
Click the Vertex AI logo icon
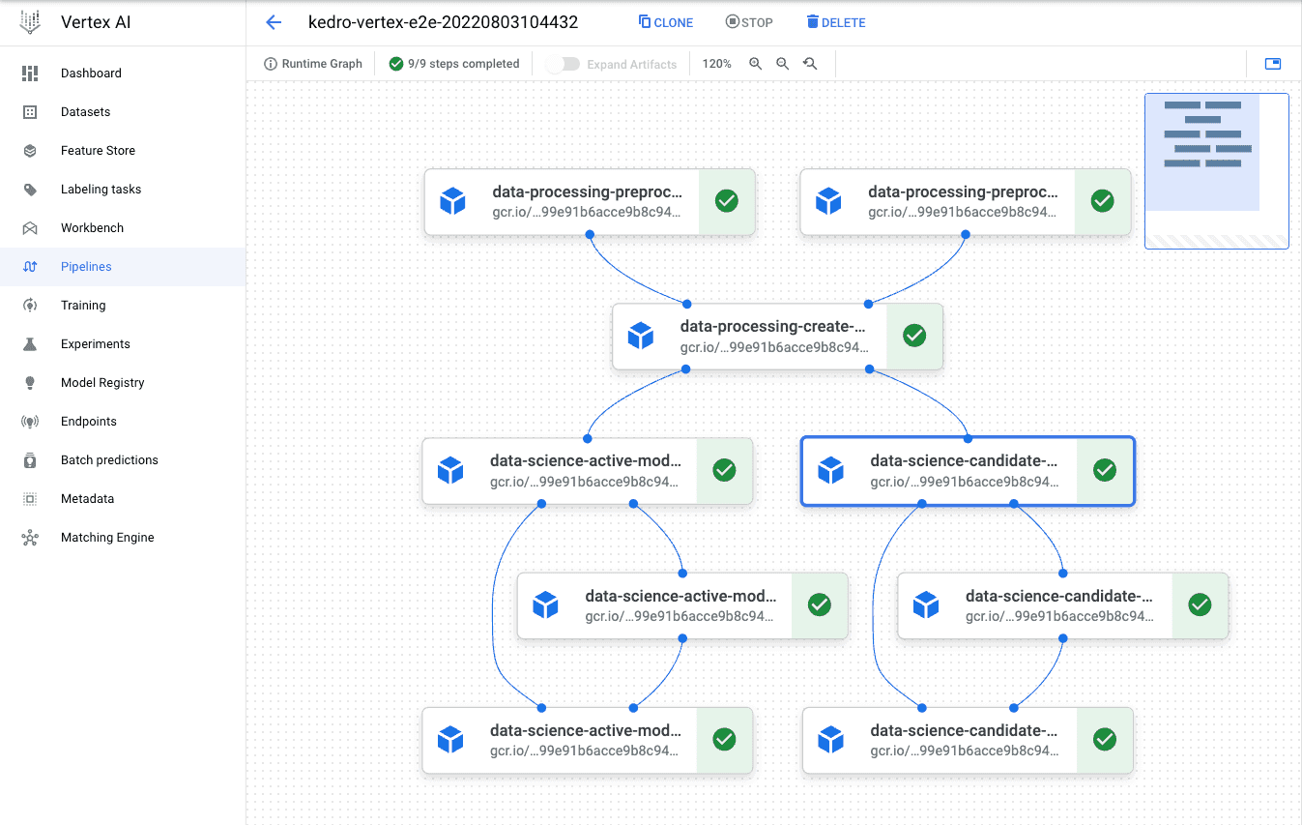click(30, 22)
